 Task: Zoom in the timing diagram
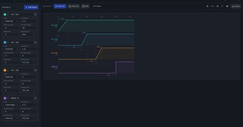217,6
